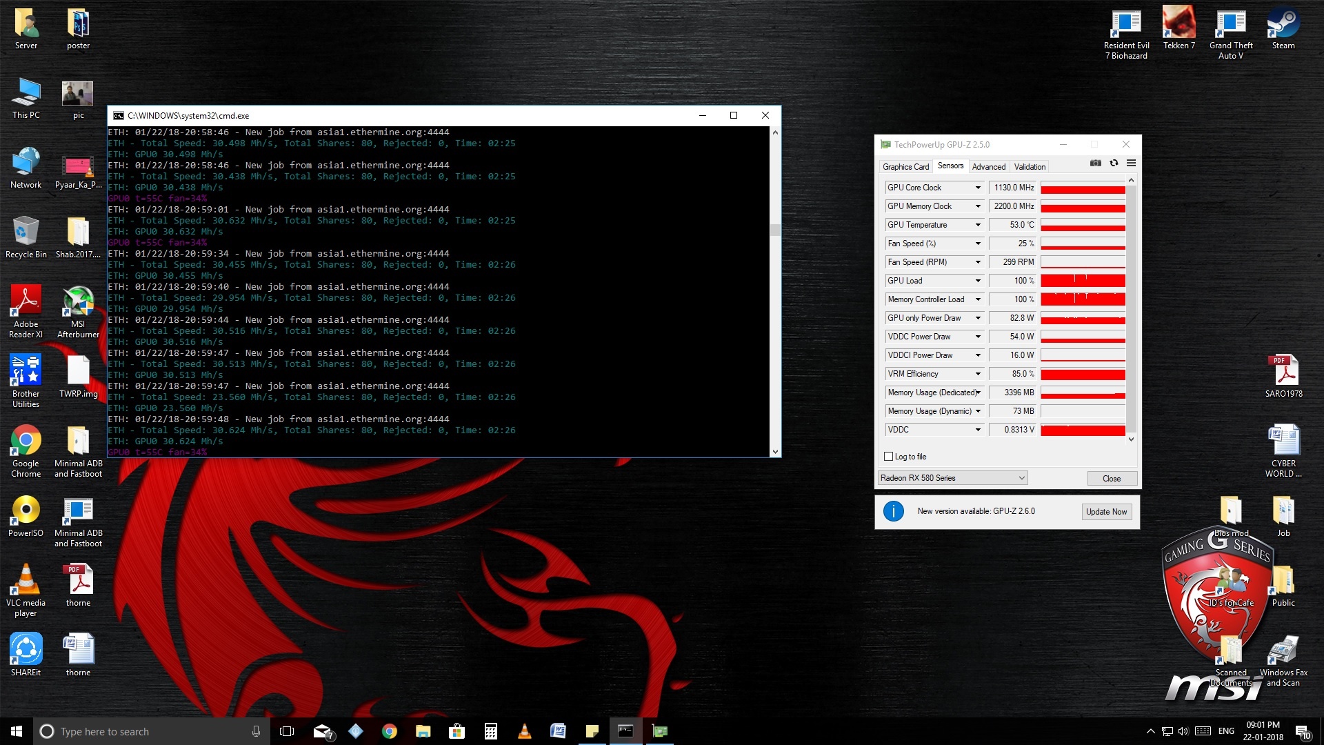Switch to Advanced tab
1324x745 pixels.
[988, 167]
